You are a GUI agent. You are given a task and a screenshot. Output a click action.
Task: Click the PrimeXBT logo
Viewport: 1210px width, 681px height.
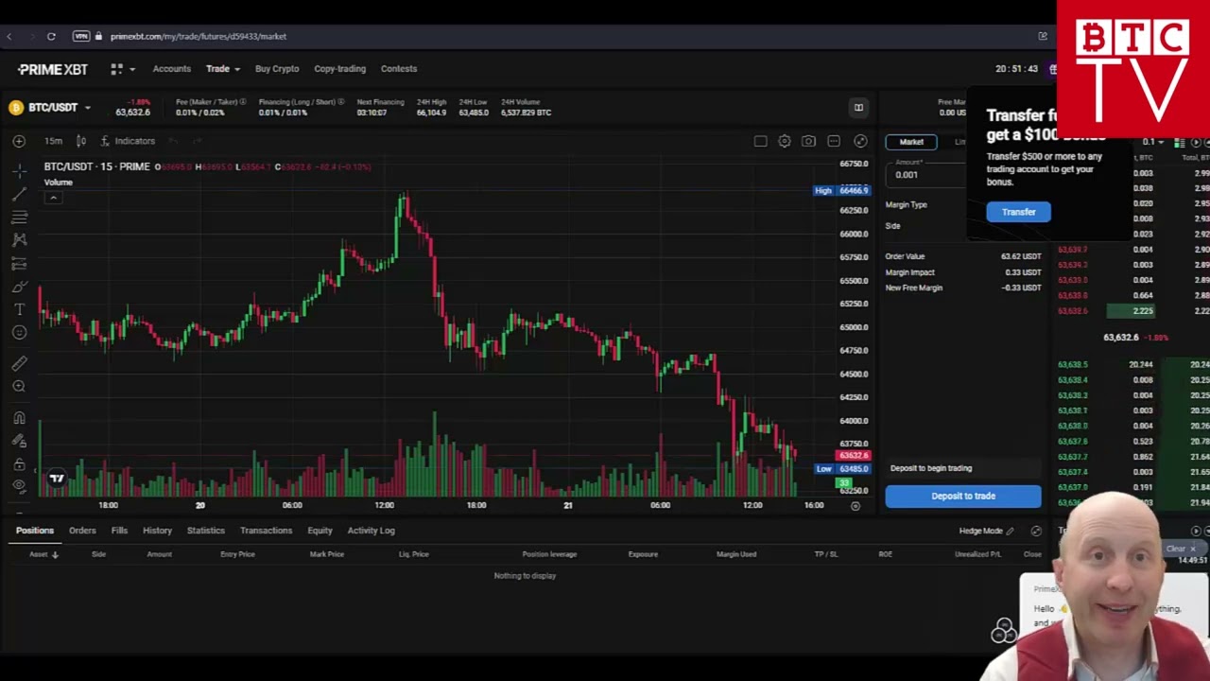[53, 69]
